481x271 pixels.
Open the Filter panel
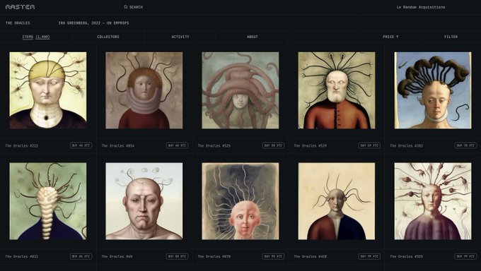click(451, 37)
